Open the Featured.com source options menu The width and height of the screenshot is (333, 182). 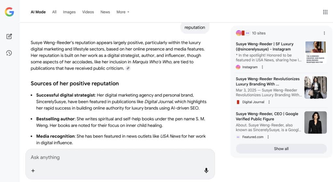[x=268, y=137]
